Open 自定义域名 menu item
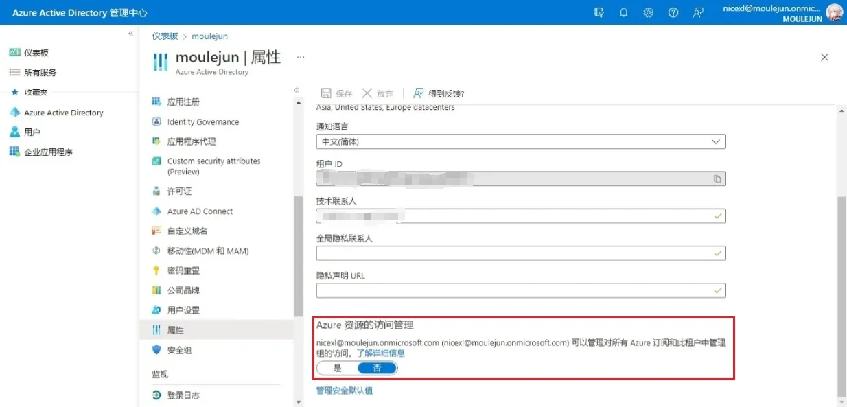 click(x=187, y=231)
